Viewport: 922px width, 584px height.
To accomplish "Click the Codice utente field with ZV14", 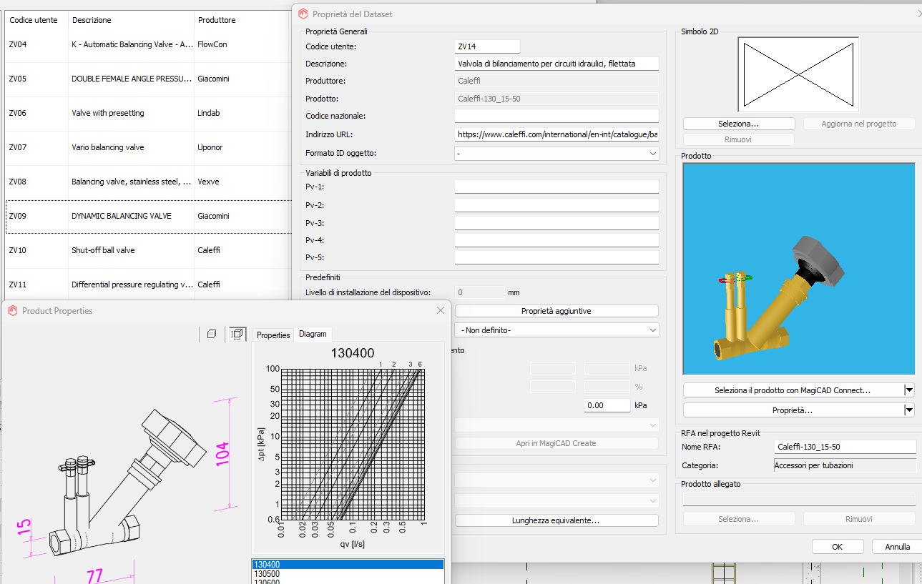I will pos(487,46).
